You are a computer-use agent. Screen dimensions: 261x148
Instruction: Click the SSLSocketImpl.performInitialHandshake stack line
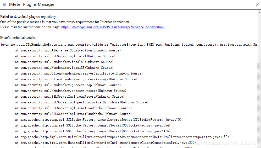coord(82,102)
